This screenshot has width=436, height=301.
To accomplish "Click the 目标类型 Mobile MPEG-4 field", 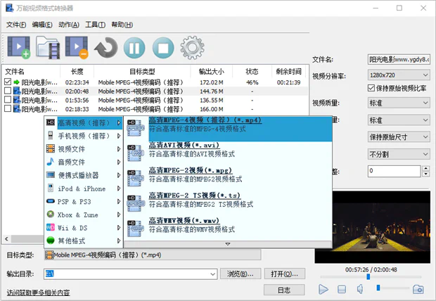I will point(153,255).
